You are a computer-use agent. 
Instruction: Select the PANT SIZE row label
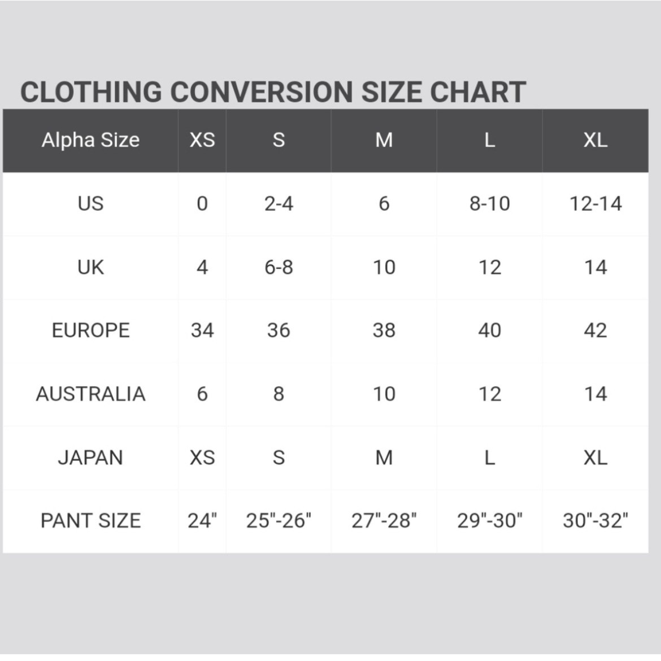[x=90, y=521]
